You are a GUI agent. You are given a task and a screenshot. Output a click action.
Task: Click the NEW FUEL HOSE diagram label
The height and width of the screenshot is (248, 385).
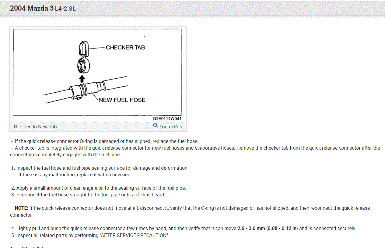click(x=122, y=100)
